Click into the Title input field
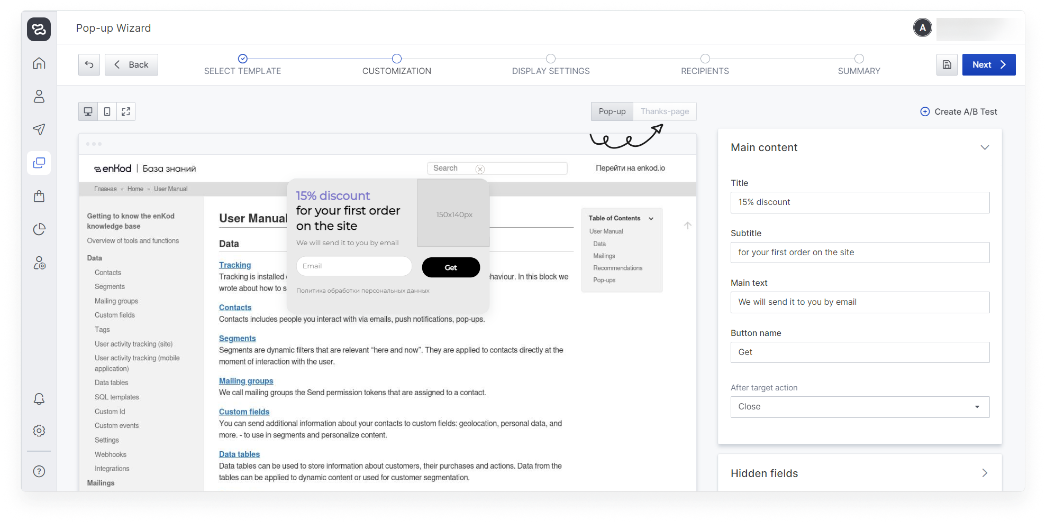The height and width of the screenshot is (523, 1046). [859, 202]
